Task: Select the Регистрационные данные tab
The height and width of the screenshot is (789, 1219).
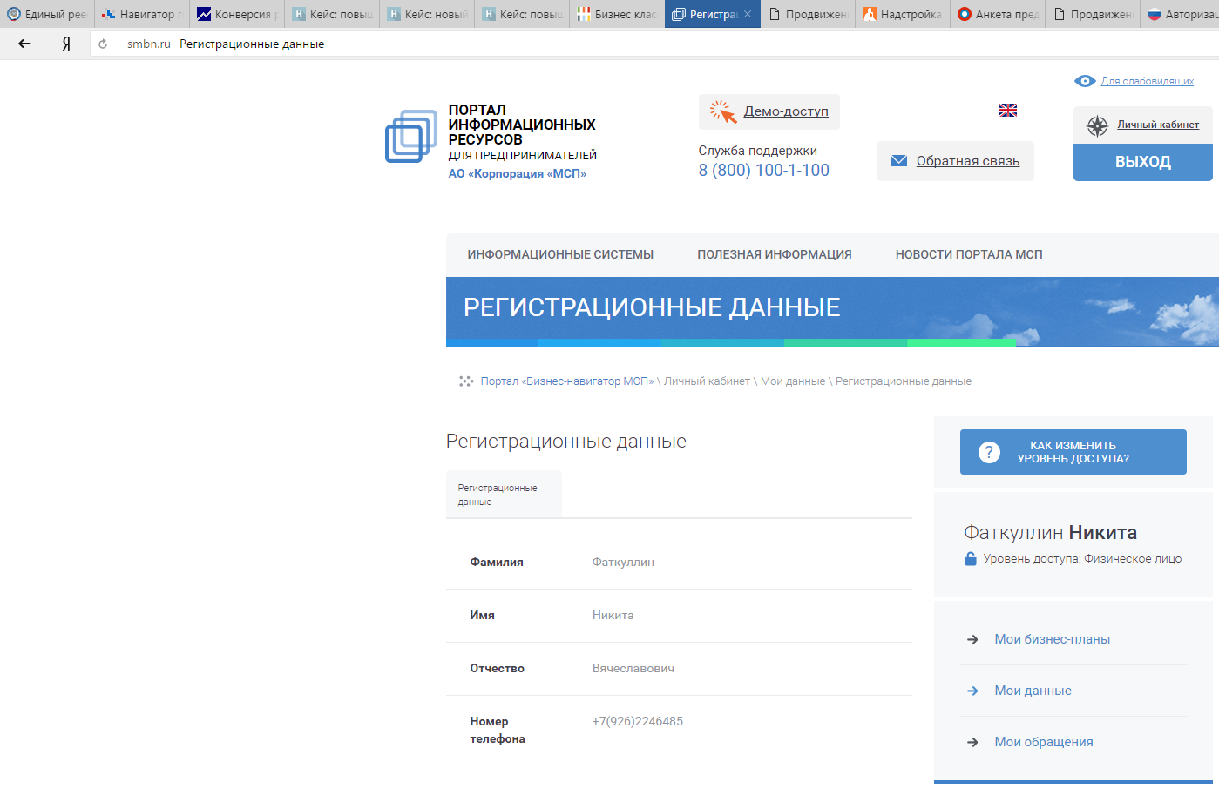Action: (503, 495)
